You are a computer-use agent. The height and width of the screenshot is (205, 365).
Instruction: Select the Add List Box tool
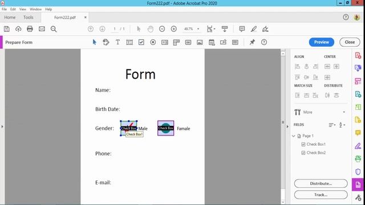(x=165, y=42)
